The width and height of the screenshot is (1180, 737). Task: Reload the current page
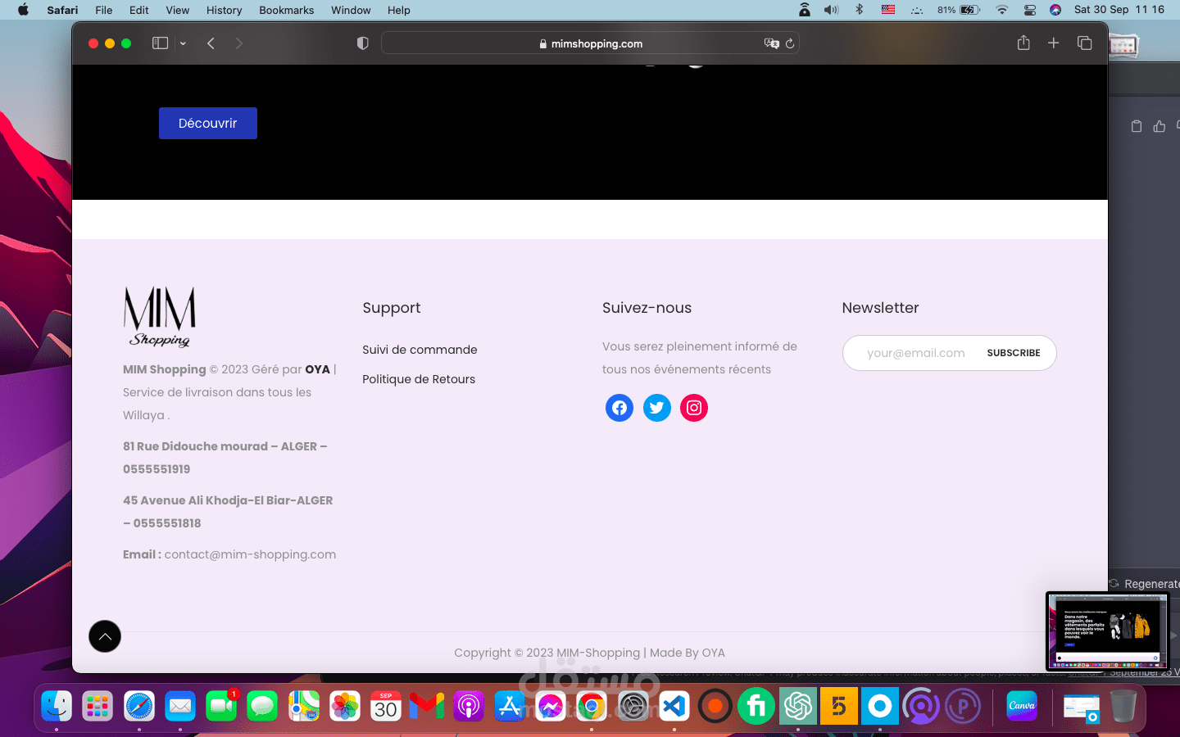coord(790,43)
